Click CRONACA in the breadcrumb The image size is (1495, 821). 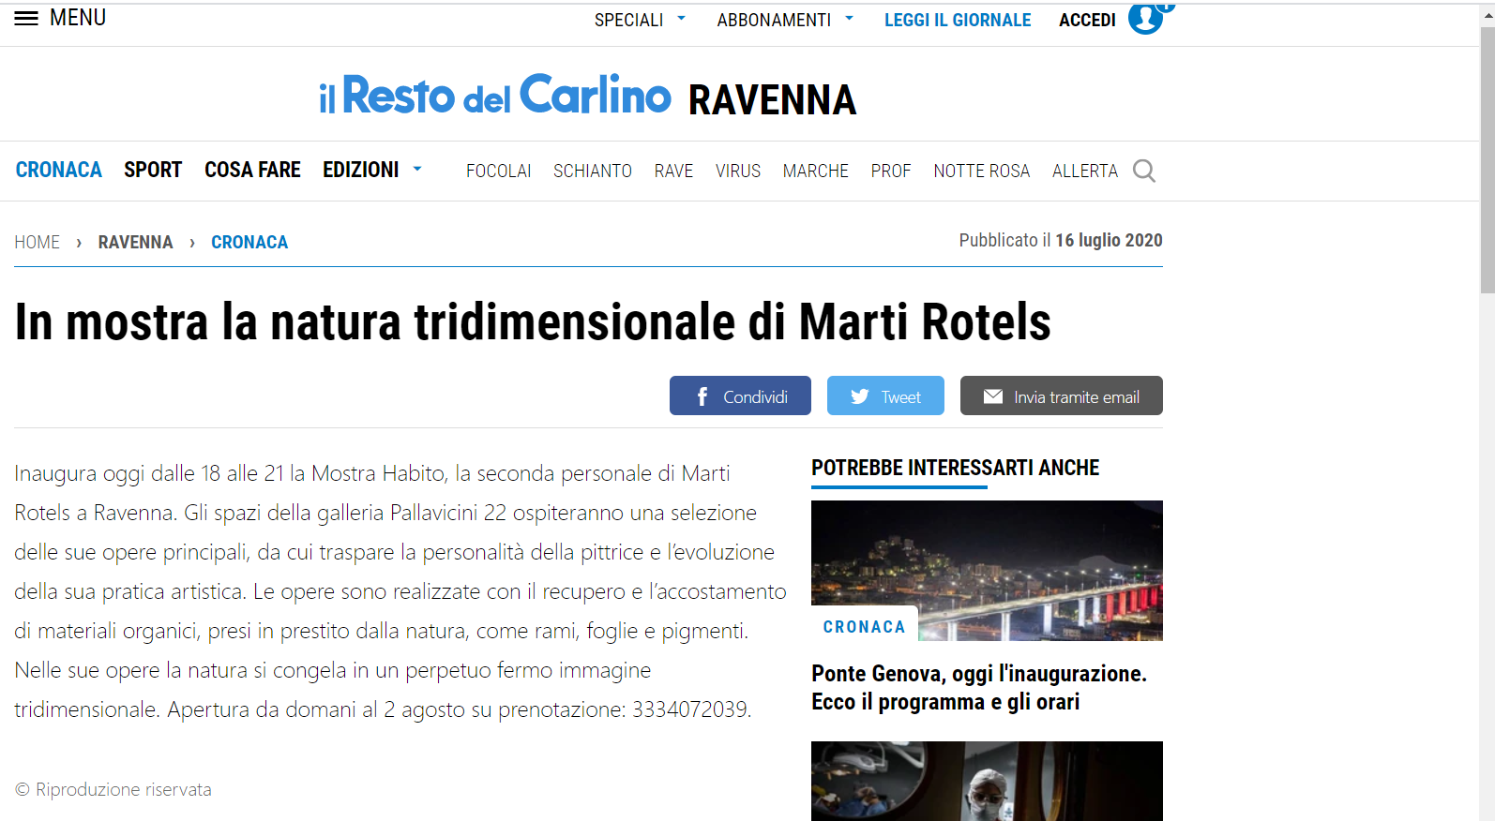(x=249, y=242)
